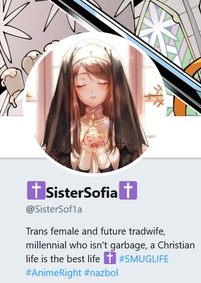The width and height of the screenshot is (201, 283).
Task: Click the small cross on nun's headband
Action: (91, 53)
